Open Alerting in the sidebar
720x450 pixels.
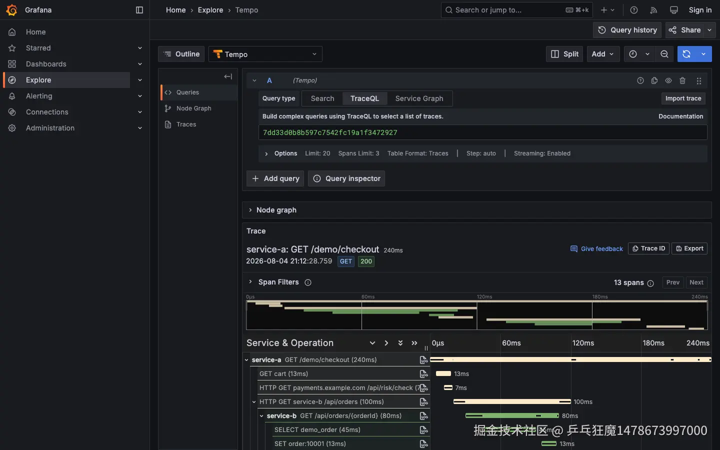tap(39, 96)
